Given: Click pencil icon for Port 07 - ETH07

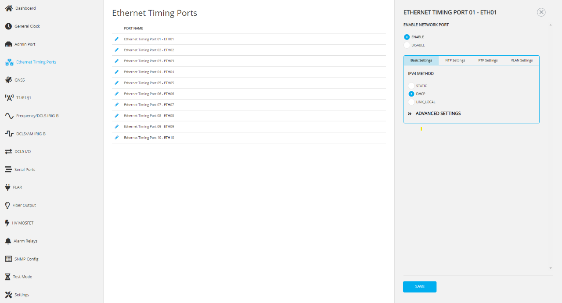Looking at the screenshot, I should [117, 105].
